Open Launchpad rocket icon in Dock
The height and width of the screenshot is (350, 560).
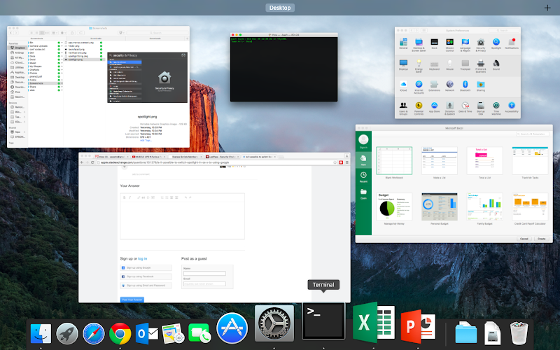67,334
